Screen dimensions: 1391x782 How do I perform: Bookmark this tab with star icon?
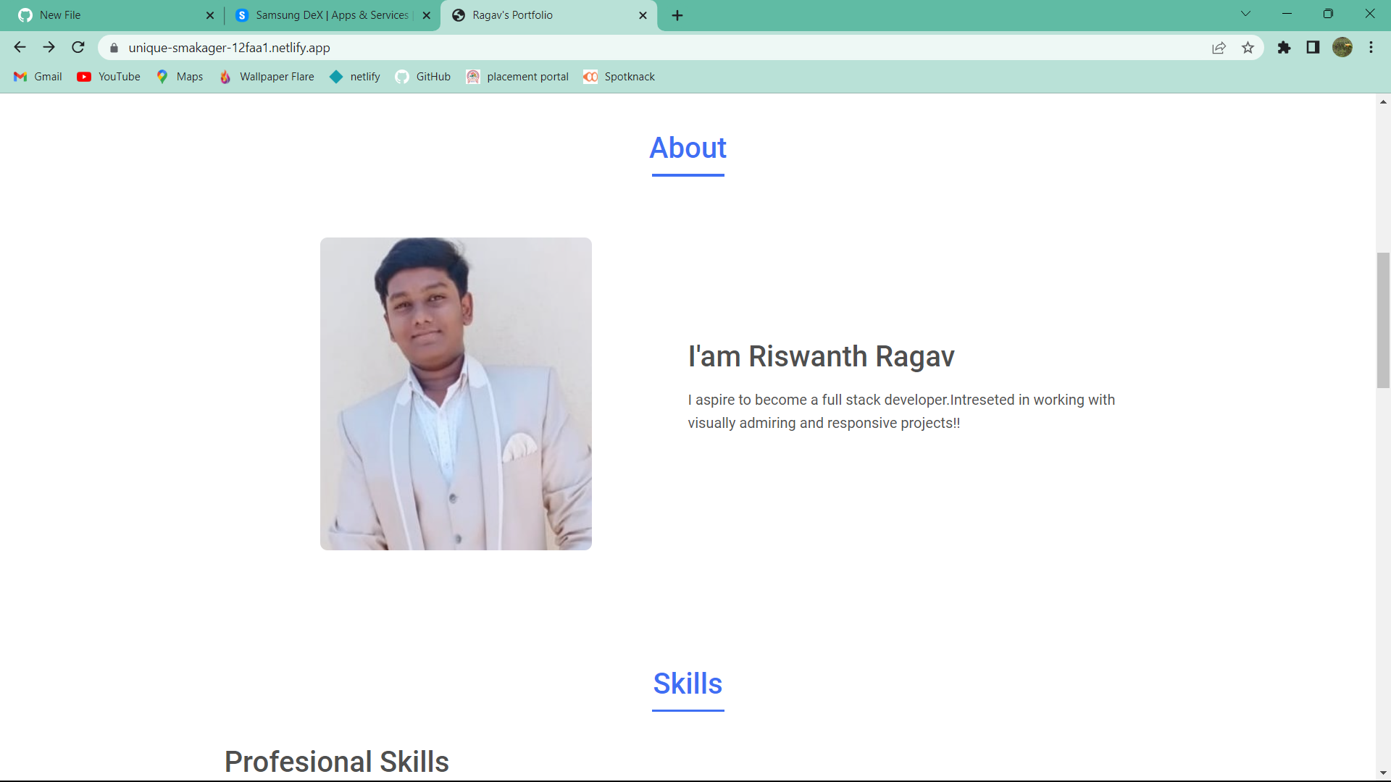click(x=1248, y=48)
